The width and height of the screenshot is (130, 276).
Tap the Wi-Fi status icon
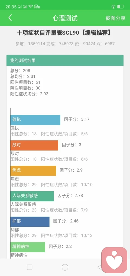point(31,7)
